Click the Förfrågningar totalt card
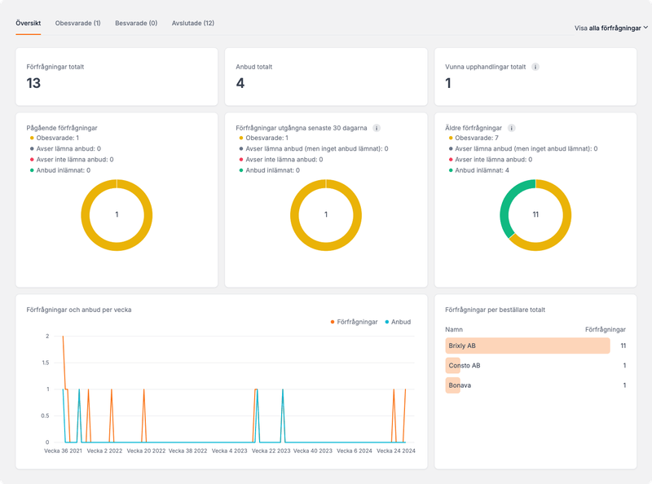Viewport: 652px width, 484px height. coord(117,77)
